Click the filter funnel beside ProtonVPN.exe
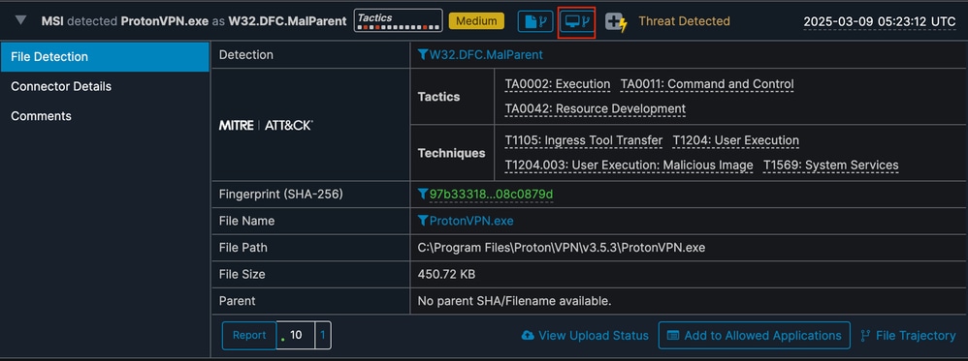The image size is (968, 361). [x=422, y=221]
